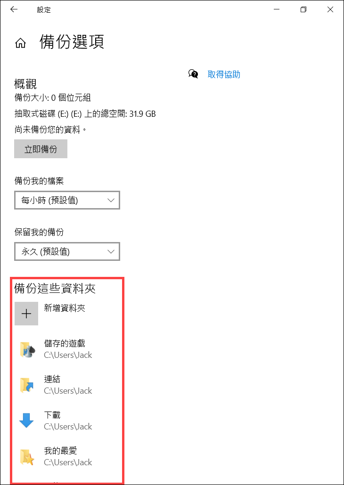Select the 我的最愛 star folder icon
The height and width of the screenshot is (485, 344).
[27, 457]
